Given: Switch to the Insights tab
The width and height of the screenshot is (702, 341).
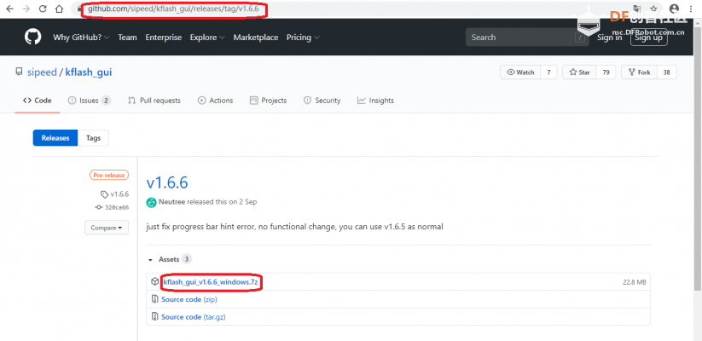Looking at the screenshot, I should click(x=375, y=101).
